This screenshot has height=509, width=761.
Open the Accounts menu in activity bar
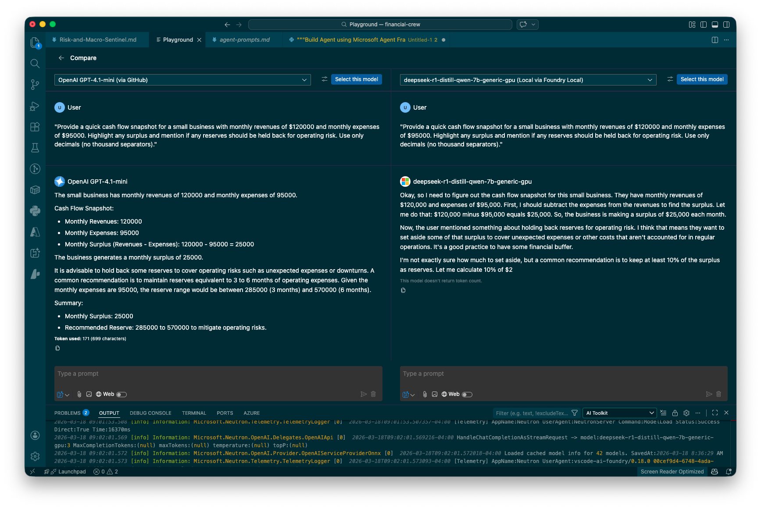(x=35, y=435)
